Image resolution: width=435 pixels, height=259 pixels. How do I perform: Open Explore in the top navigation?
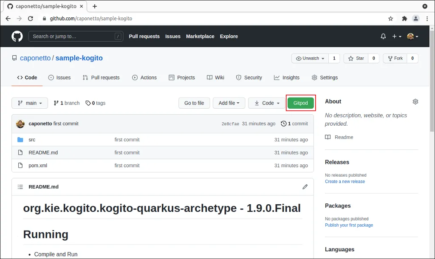point(229,37)
